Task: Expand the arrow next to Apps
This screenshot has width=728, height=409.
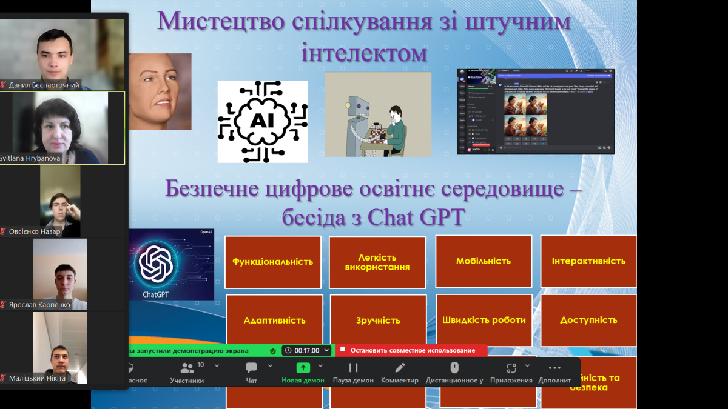Action: click(x=527, y=366)
